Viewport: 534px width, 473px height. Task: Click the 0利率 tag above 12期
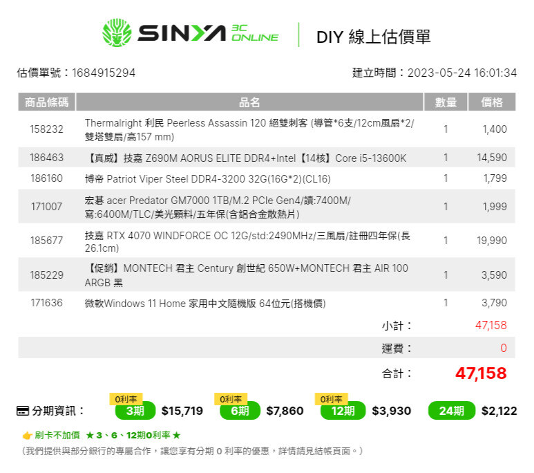pos(331,399)
